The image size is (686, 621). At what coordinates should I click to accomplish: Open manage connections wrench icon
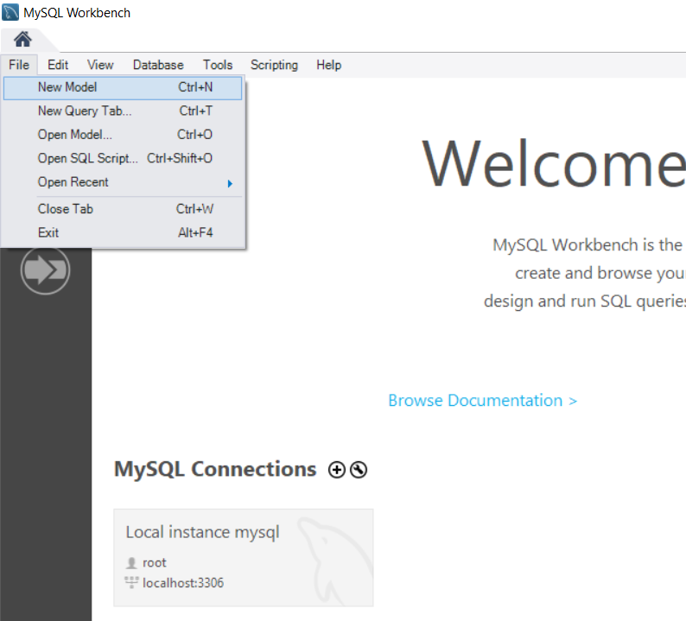point(359,470)
